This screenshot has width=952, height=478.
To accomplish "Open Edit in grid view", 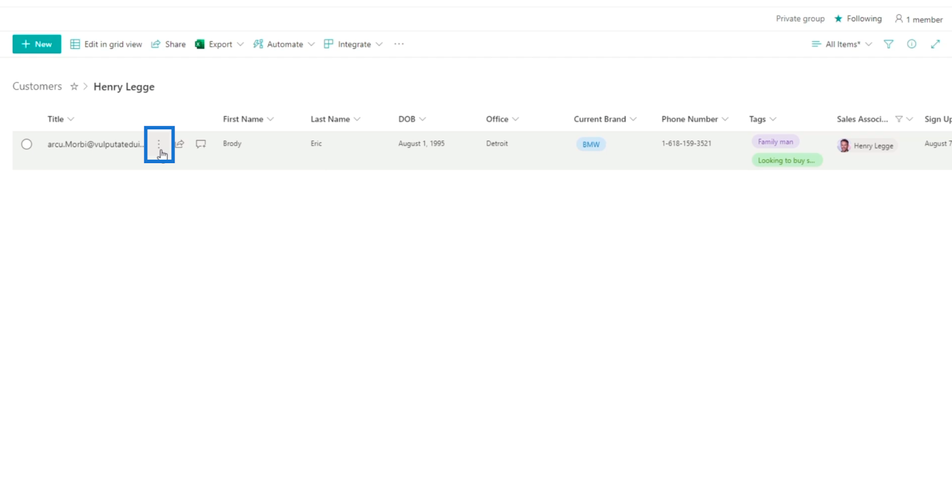I will [106, 44].
